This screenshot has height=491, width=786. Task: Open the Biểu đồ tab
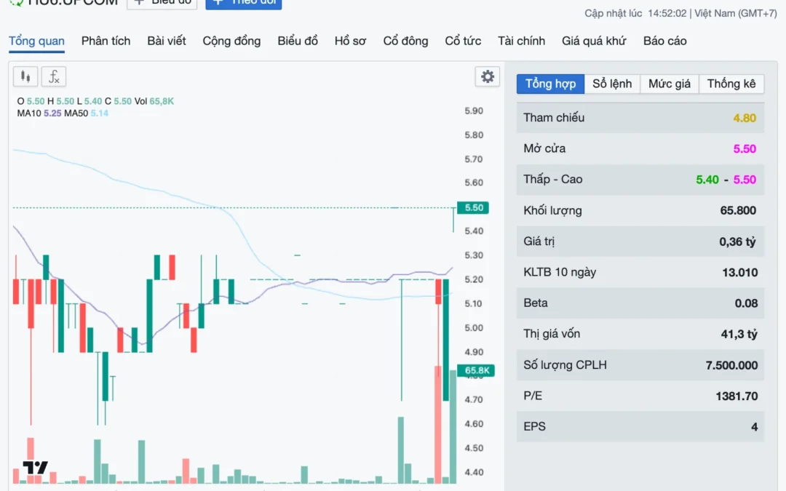[298, 41]
